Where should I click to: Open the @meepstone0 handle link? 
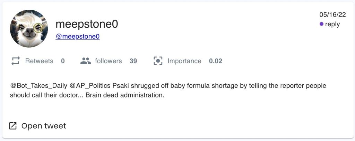point(78,36)
